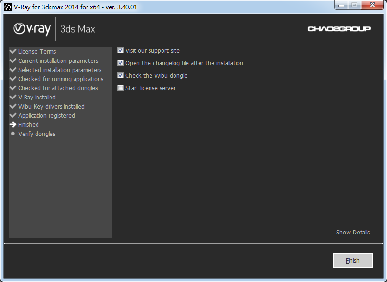
Task: Uncheck Visit our support site
Action: click(120, 50)
